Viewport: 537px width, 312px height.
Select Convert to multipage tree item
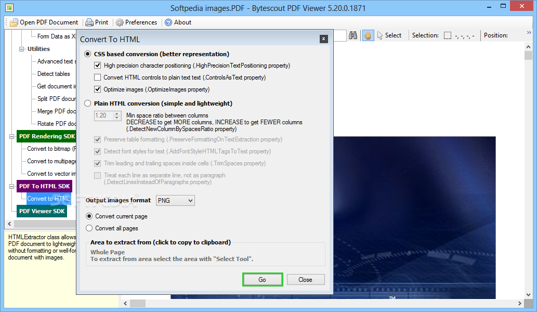[51, 161]
